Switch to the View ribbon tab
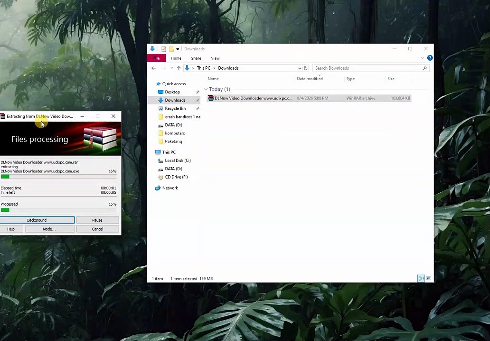490x341 pixels. click(215, 58)
